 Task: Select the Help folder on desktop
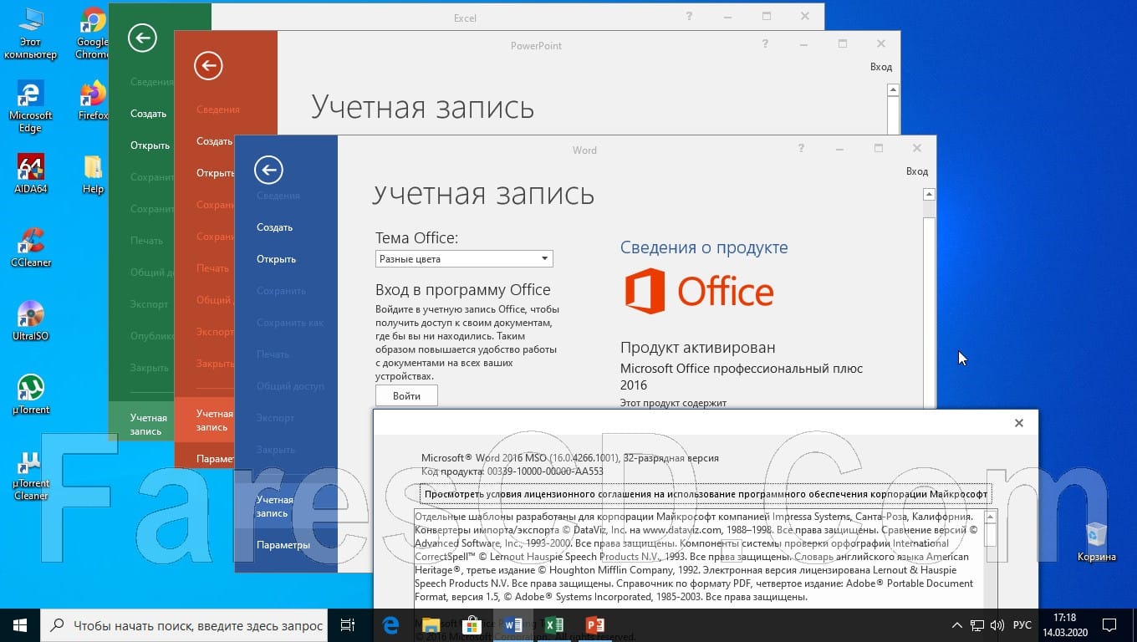click(93, 174)
